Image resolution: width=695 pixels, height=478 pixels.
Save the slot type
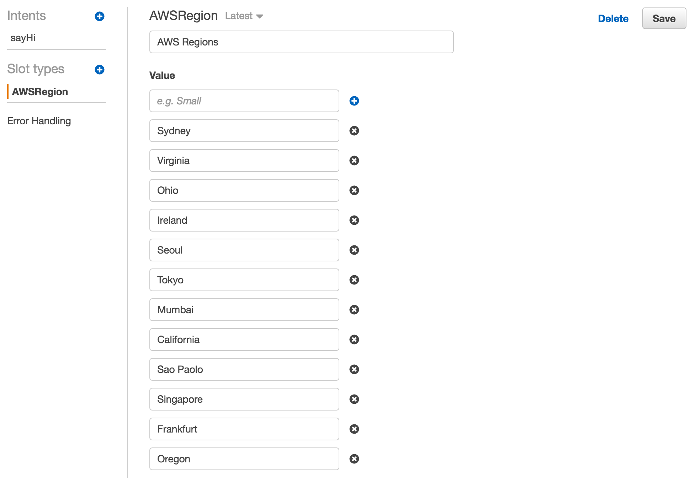(664, 18)
